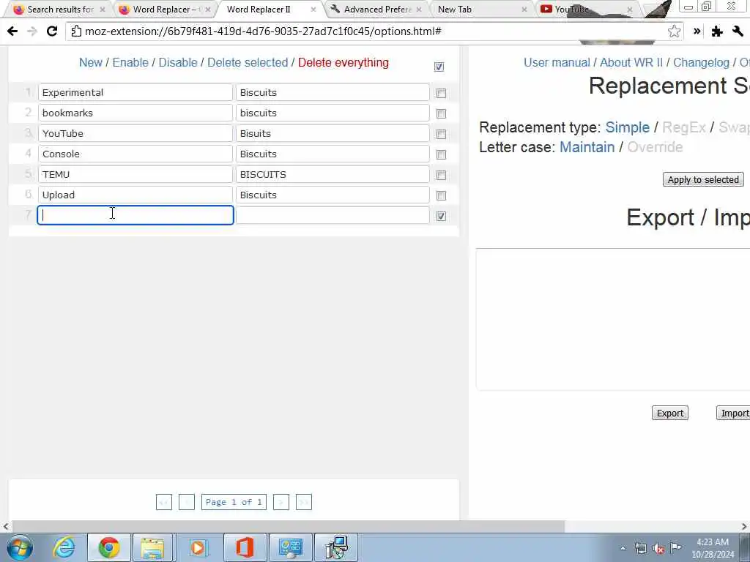Click first page pagination button
The width and height of the screenshot is (750, 562).
[x=163, y=502]
